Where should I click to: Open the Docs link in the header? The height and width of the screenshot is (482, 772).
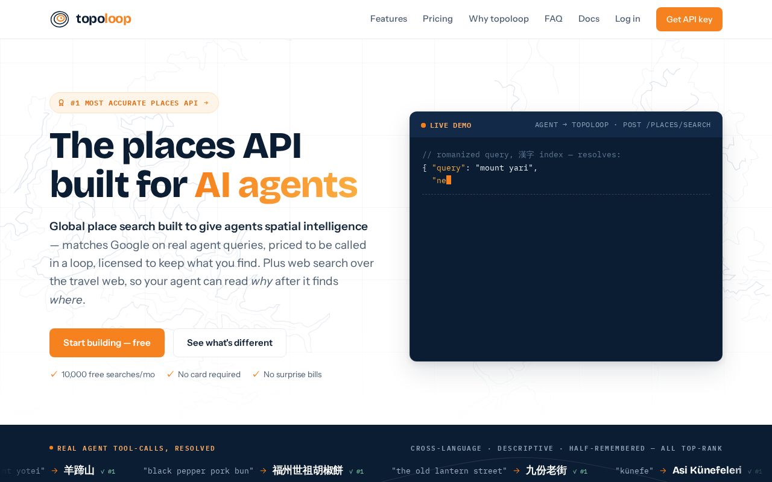[589, 19]
